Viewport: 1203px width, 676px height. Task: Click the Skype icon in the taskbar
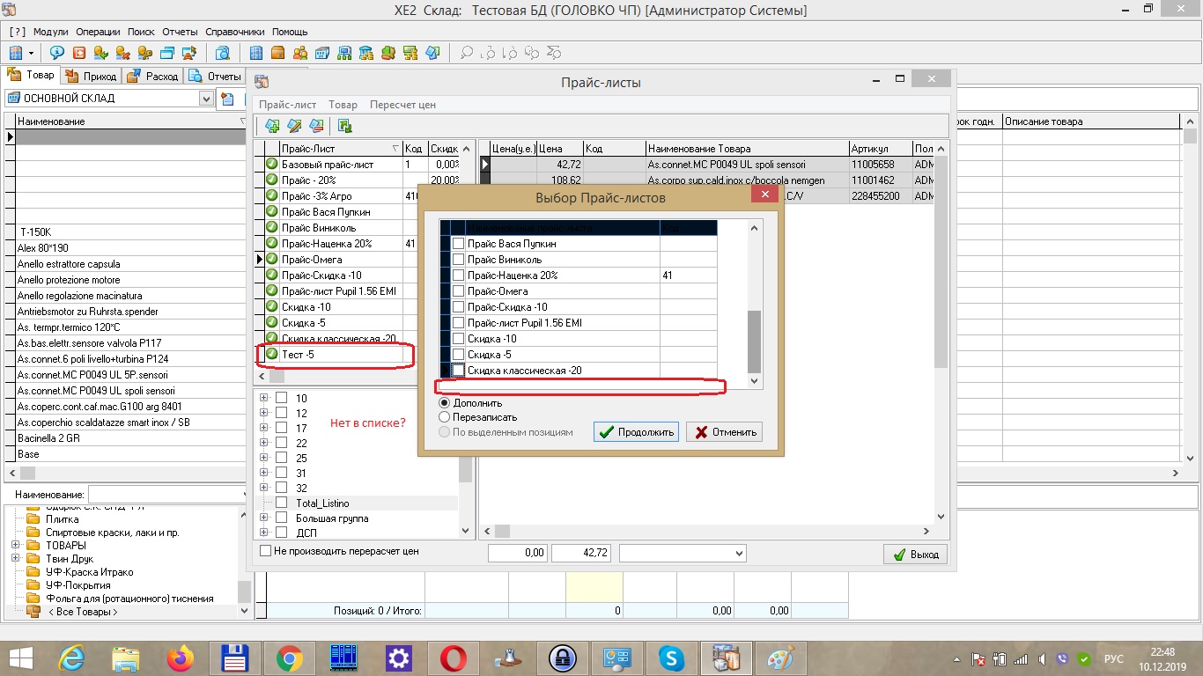click(x=671, y=658)
